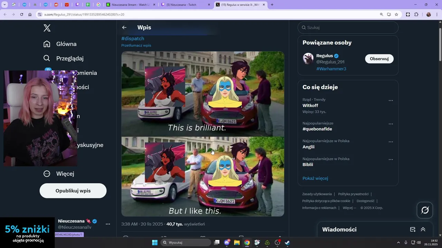Click the Szukaj search field on X

point(348,28)
